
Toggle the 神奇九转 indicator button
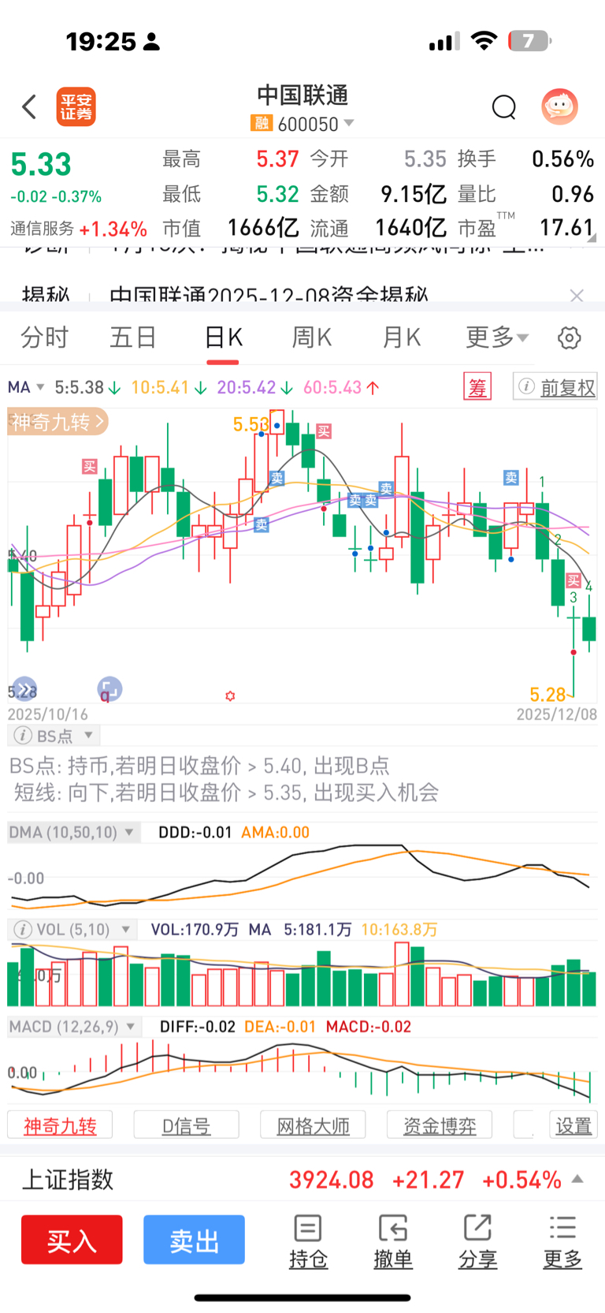(x=60, y=1125)
